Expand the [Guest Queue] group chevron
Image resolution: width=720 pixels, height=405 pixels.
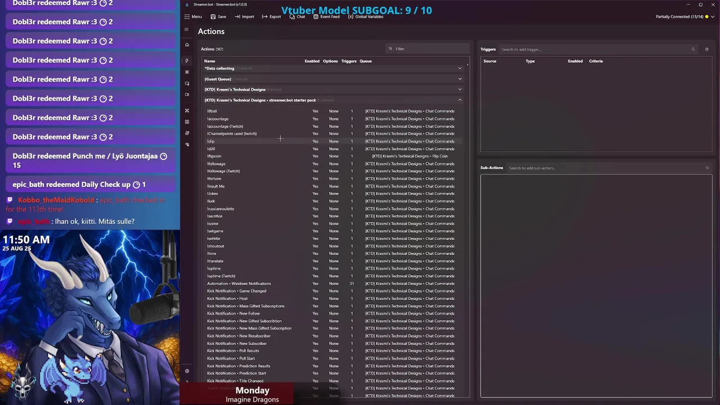click(x=460, y=79)
